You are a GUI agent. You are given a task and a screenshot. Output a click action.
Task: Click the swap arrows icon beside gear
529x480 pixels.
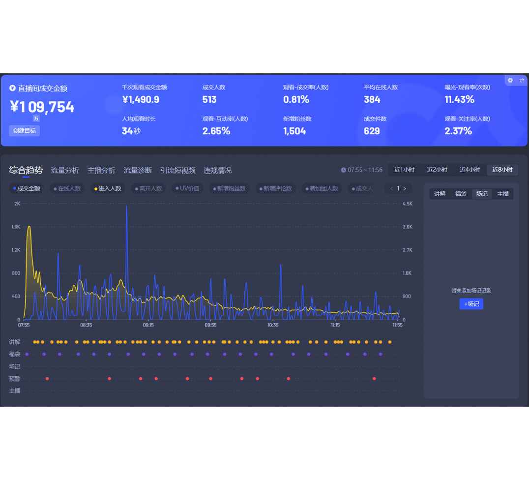click(x=522, y=80)
